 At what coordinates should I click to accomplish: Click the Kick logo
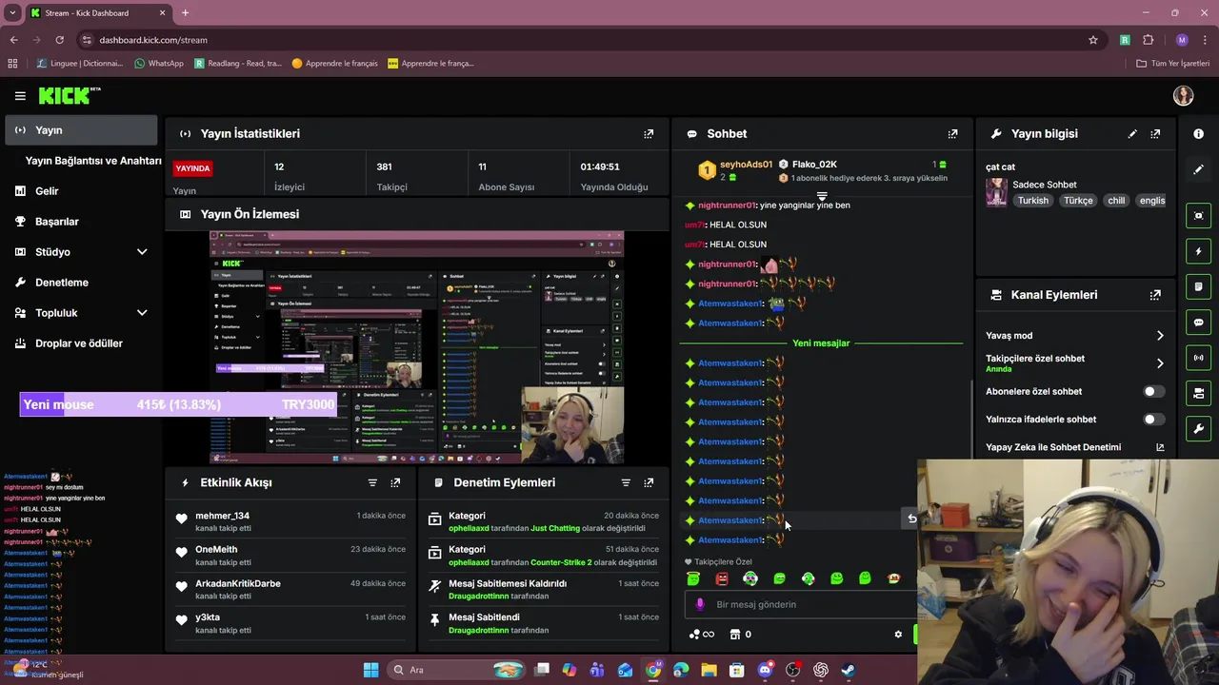click(x=69, y=95)
